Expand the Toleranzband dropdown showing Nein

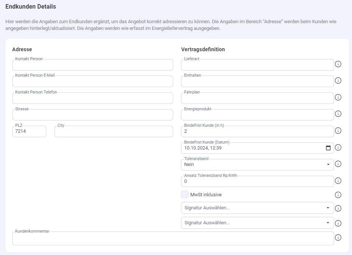pos(257,165)
